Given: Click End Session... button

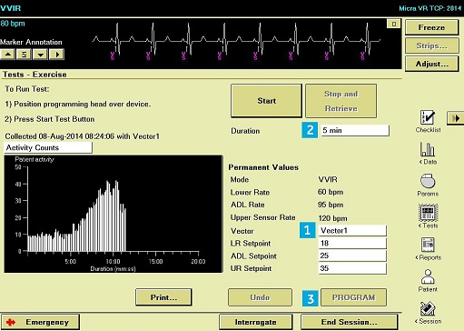Looking at the screenshot, I should [x=349, y=322].
